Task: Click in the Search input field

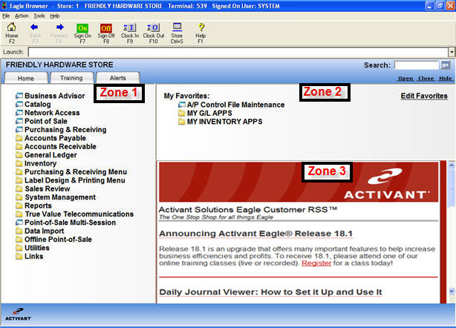Action: point(416,65)
